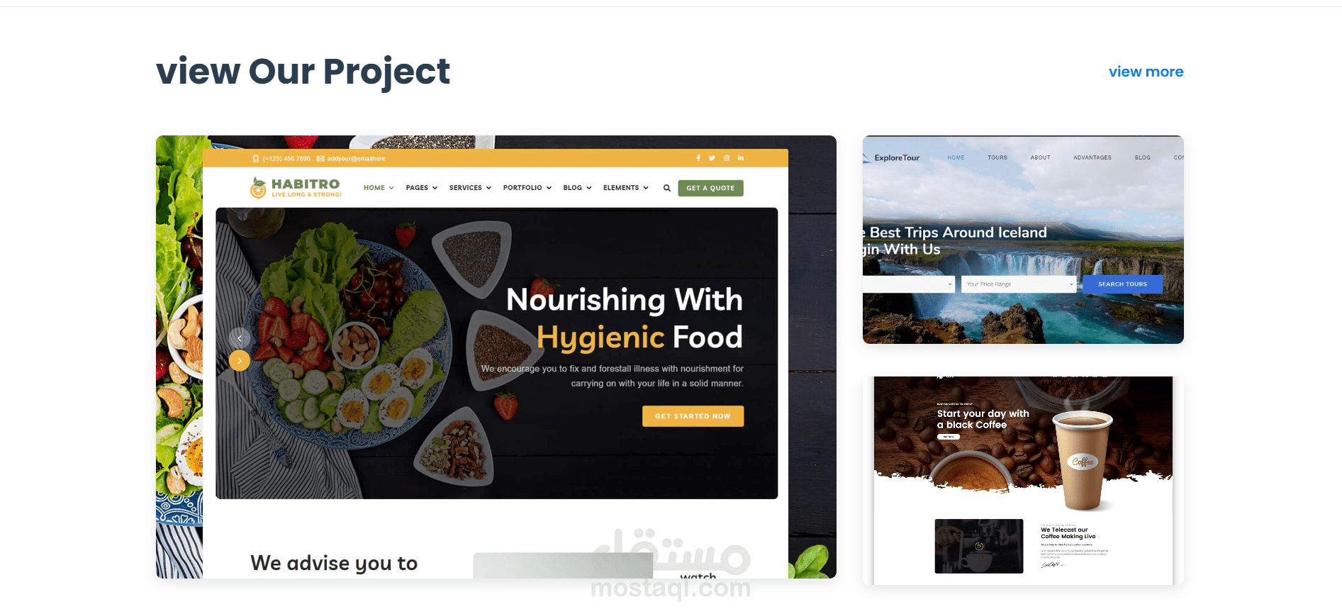Click the SEARCH TOURS button
Viewport: 1342px width, 614px height.
pyautogui.click(x=1122, y=284)
